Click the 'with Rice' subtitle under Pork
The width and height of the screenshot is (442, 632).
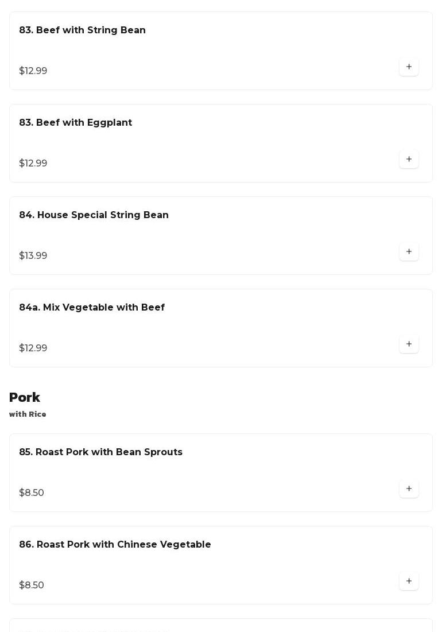point(28,414)
